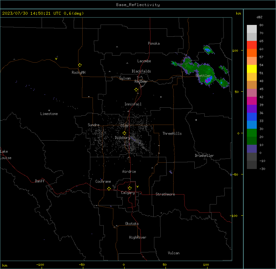The height and width of the screenshot is (269, 276).
Task: Select the yellow 54 dBZ color swatch
Action: pyautogui.click(x=252, y=69)
